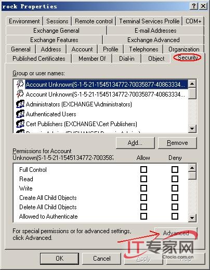The width and height of the screenshot is (210, 270).
Task: Open the Sessions tab
Action: point(57,21)
